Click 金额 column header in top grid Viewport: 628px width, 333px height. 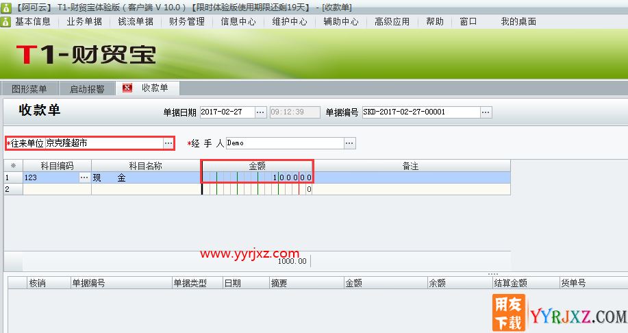[257, 166]
